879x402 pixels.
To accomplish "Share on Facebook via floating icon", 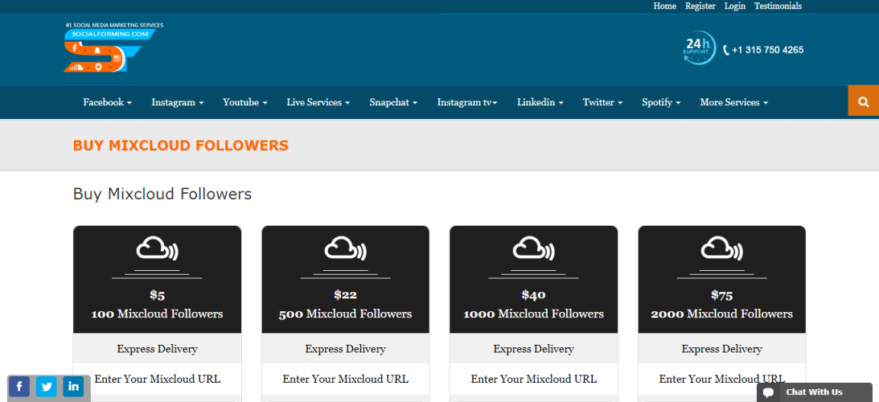I will [19, 386].
